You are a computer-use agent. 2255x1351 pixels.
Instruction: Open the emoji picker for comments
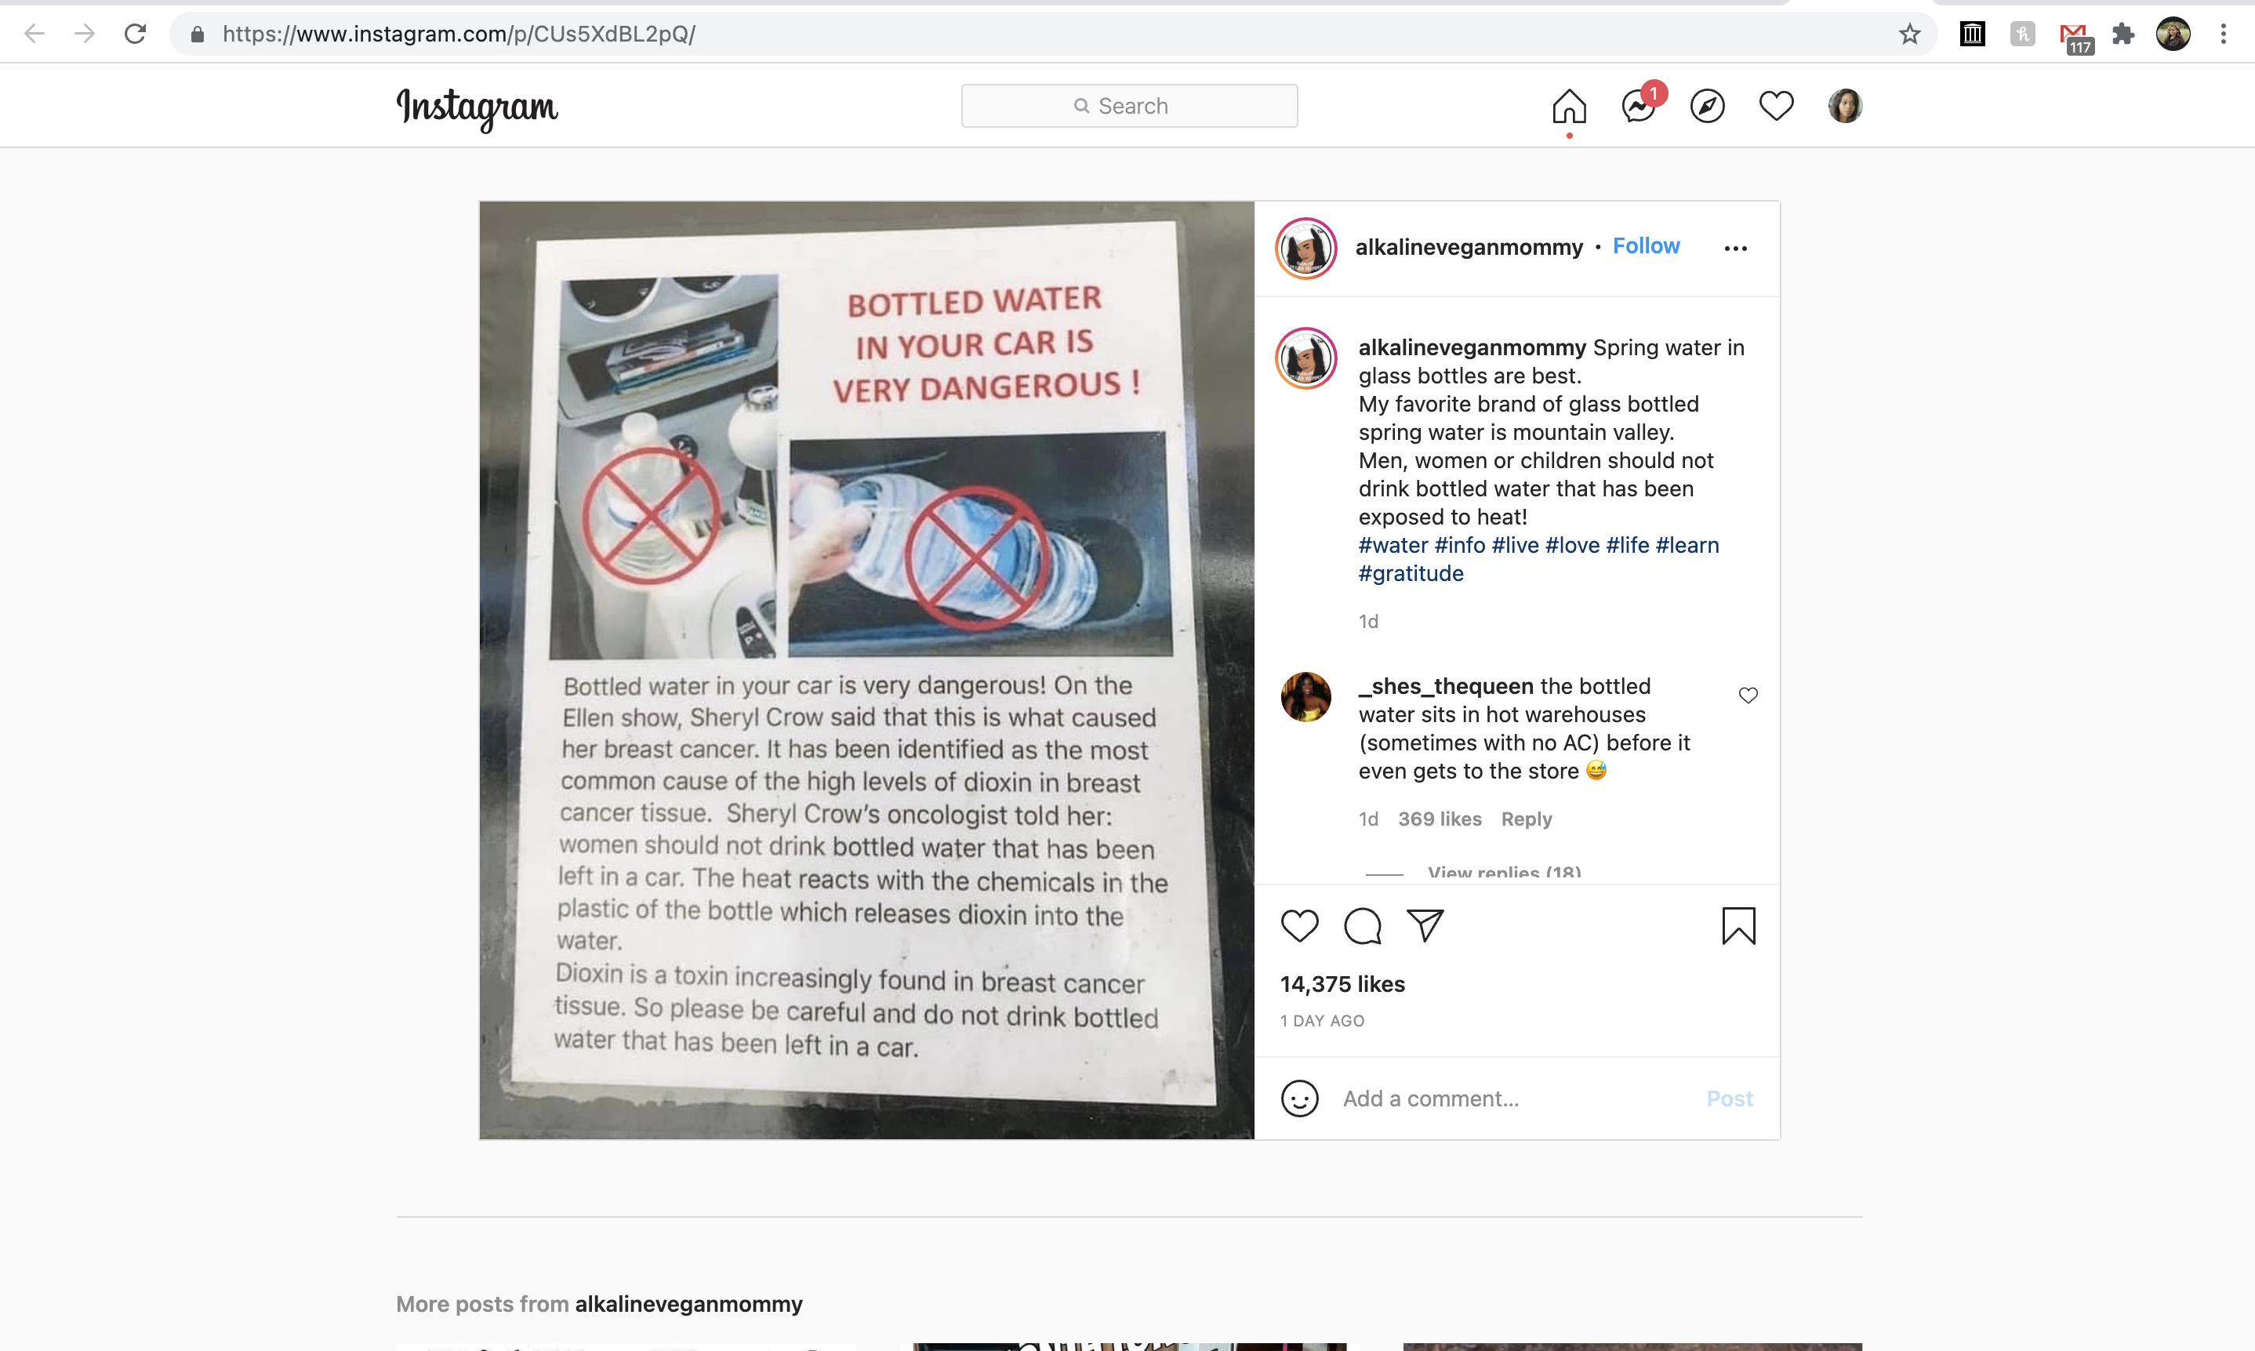pyautogui.click(x=1300, y=1098)
